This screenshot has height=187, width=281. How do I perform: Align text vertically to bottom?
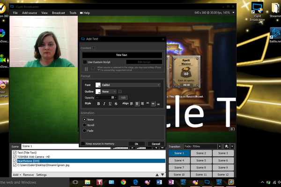point(158,104)
